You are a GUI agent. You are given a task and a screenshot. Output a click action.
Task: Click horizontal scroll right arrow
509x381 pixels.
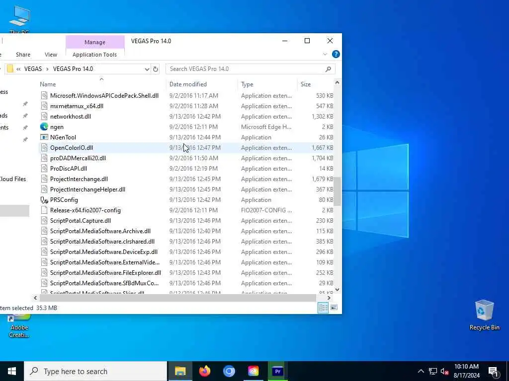coord(329,298)
